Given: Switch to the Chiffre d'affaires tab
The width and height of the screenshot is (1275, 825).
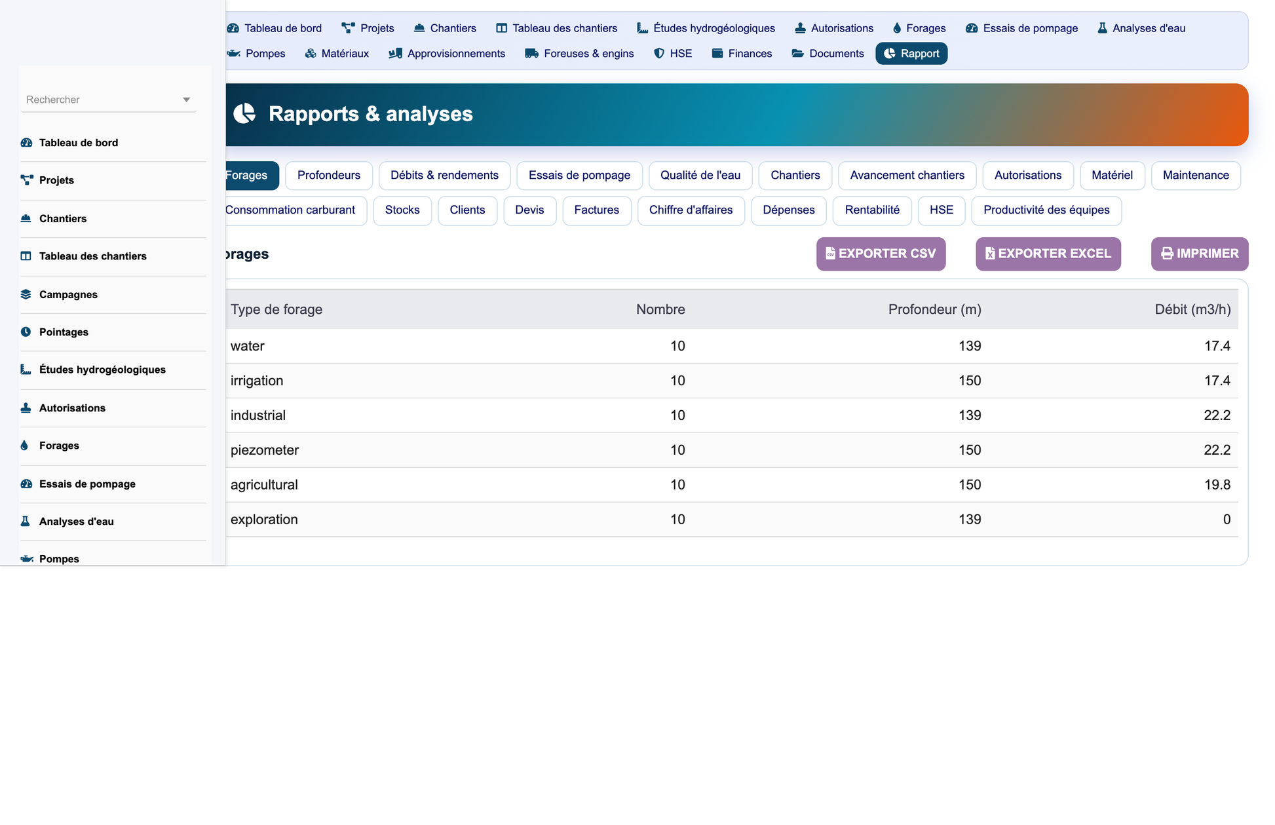Looking at the screenshot, I should coord(691,210).
